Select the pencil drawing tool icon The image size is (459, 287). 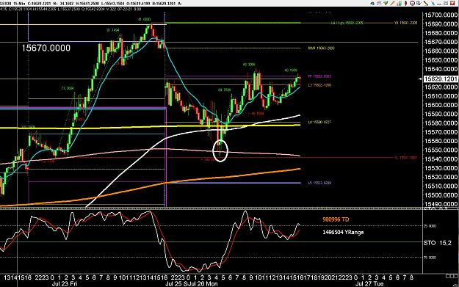[392, 3]
